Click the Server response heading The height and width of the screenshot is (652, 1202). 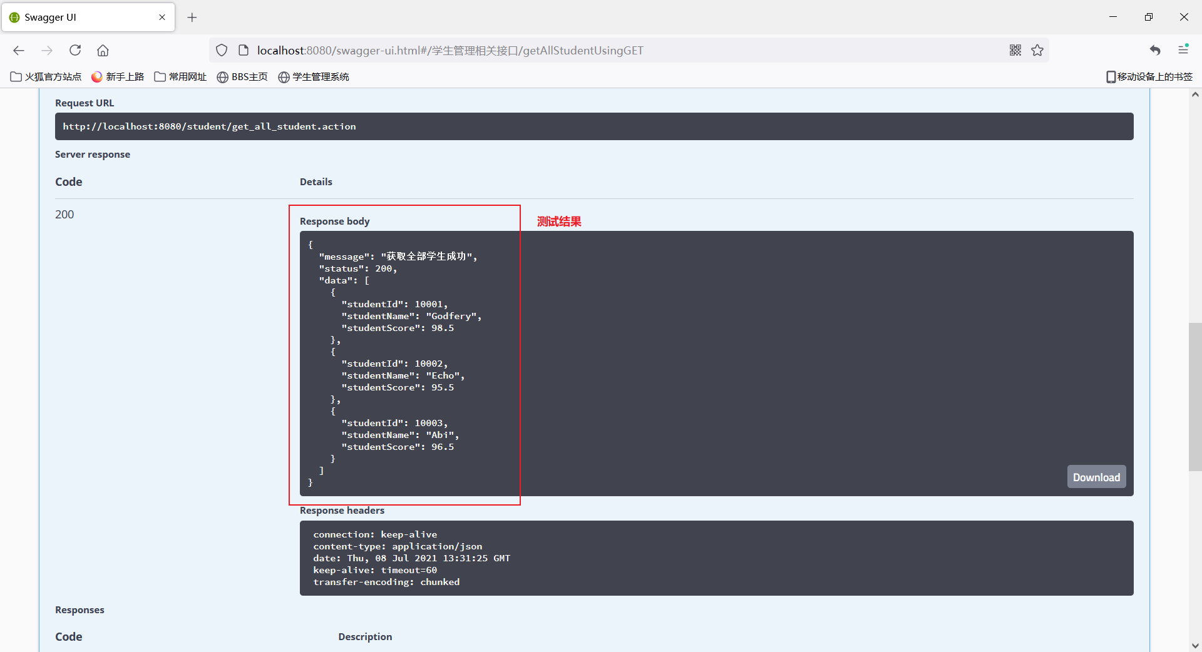coord(93,155)
